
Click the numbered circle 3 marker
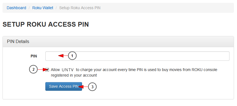click(x=92, y=87)
